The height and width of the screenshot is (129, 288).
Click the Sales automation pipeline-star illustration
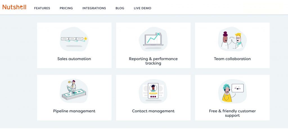click(x=74, y=39)
